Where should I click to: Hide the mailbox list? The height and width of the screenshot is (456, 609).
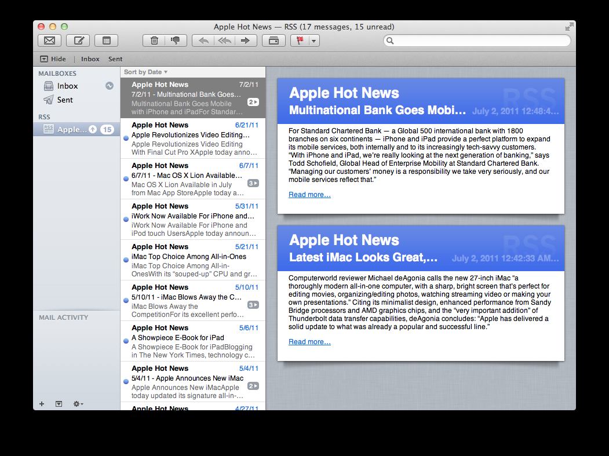click(53, 59)
